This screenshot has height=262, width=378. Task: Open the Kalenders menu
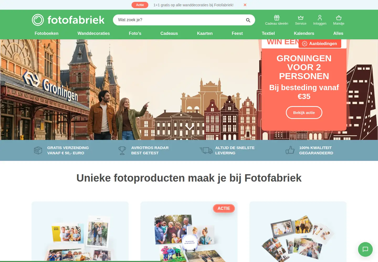(x=304, y=33)
